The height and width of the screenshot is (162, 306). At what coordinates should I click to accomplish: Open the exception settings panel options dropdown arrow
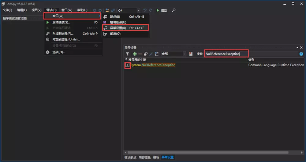pyautogui.click(x=297, y=48)
